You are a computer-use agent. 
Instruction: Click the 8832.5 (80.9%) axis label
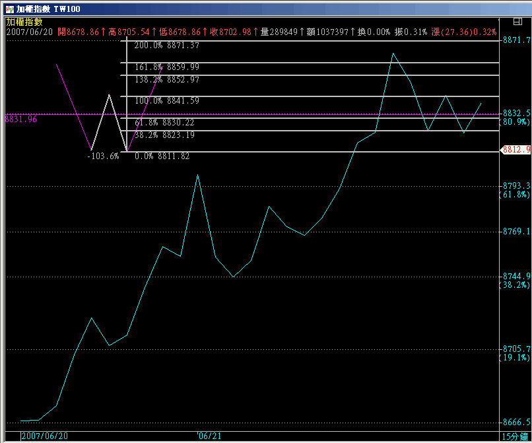coord(515,118)
